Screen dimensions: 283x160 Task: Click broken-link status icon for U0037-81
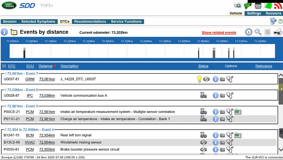point(206,79)
